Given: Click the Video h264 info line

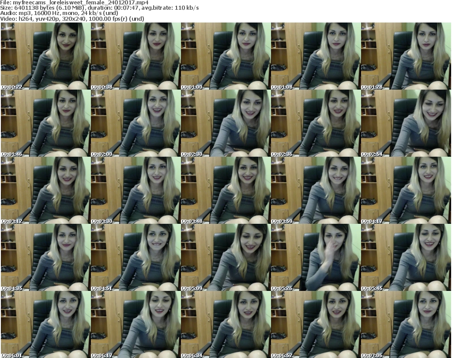Looking at the screenshot, I should 72,19.
